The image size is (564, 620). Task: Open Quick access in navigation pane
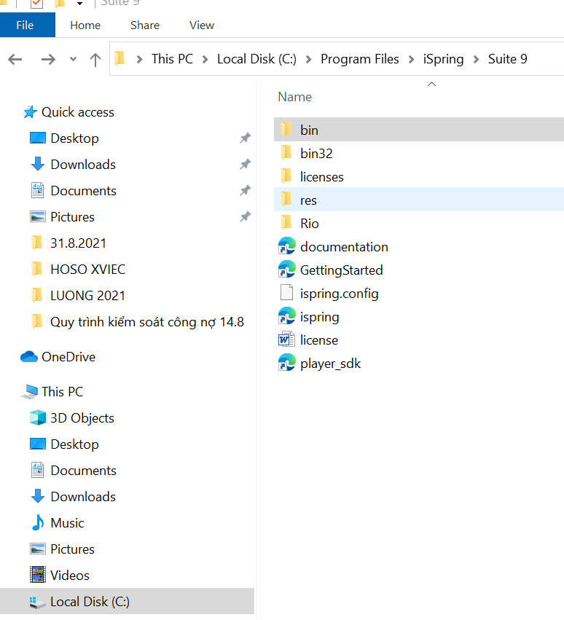coord(77,112)
